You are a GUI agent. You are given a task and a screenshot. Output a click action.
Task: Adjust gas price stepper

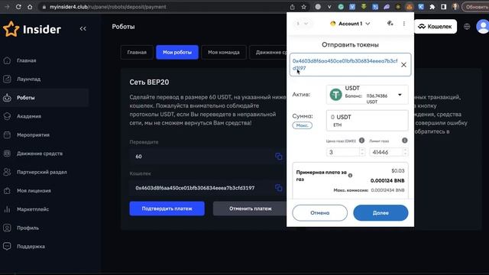pos(361,152)
